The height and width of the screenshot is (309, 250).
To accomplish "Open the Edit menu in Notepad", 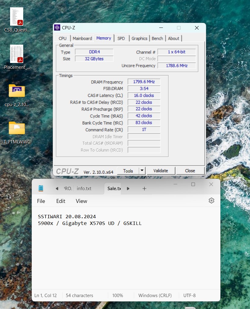I will pyautogui.click(x=61, y=201).
